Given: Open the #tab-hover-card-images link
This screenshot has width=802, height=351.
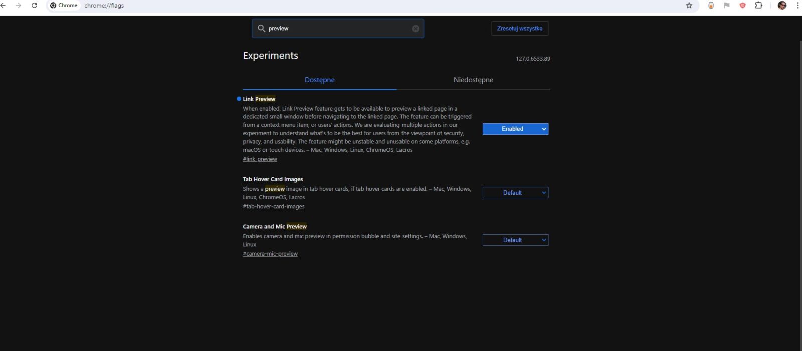Looking at the screenshot, I should click(x=273, y=206).
